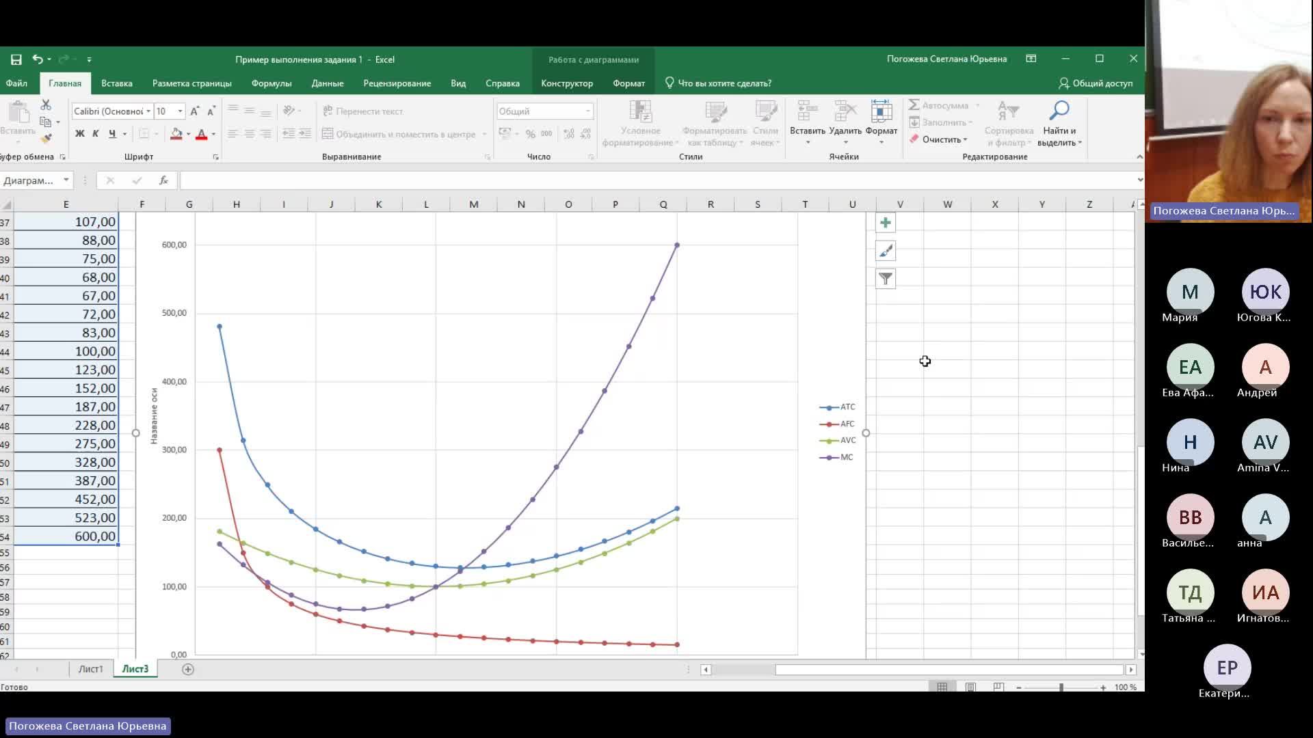Open number format dropdown Общий

pos(587,111)
